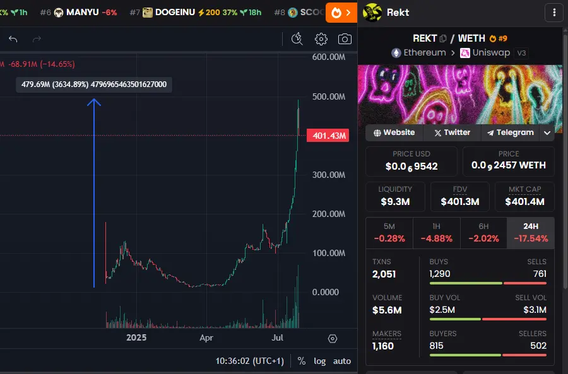This screenshot has width=568, height=374.
Task: Click the MKT CAP $401.4M box
Action: [524, 197]
